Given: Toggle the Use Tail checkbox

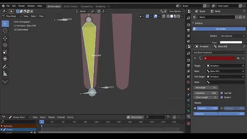Looking at the screenshot, I should [222, 93].
